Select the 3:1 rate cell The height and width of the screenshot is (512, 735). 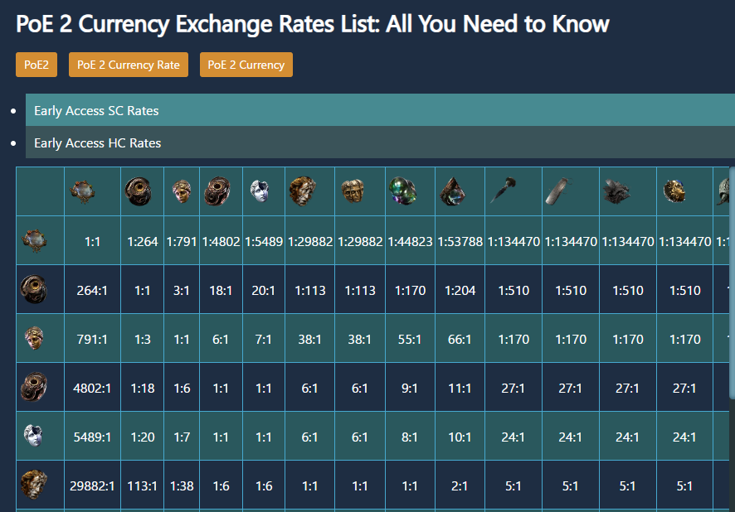(182, 290)
